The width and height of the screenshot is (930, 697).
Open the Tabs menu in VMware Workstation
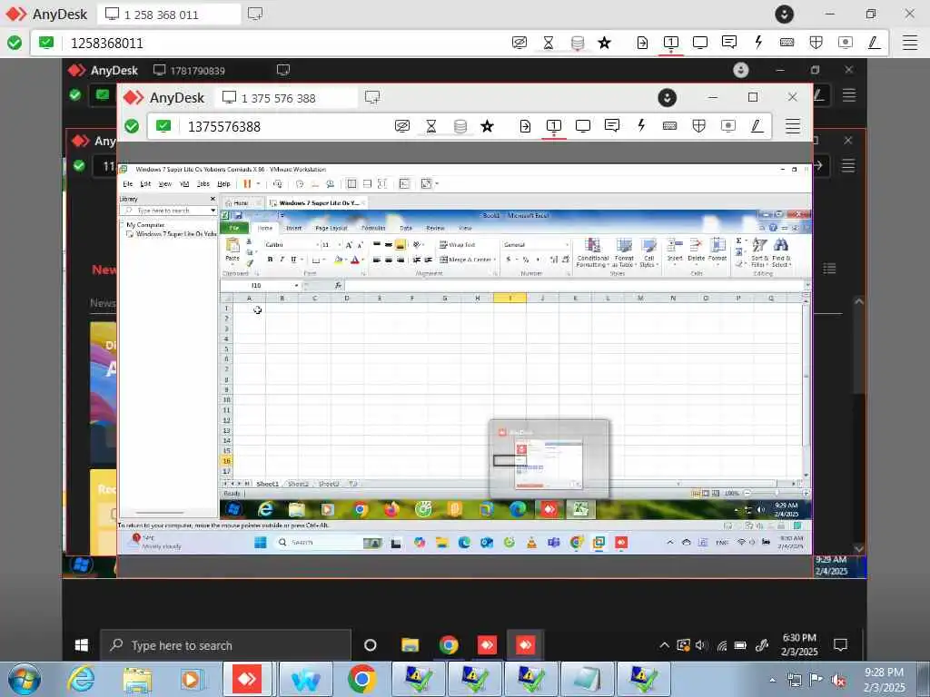(203, 183)
